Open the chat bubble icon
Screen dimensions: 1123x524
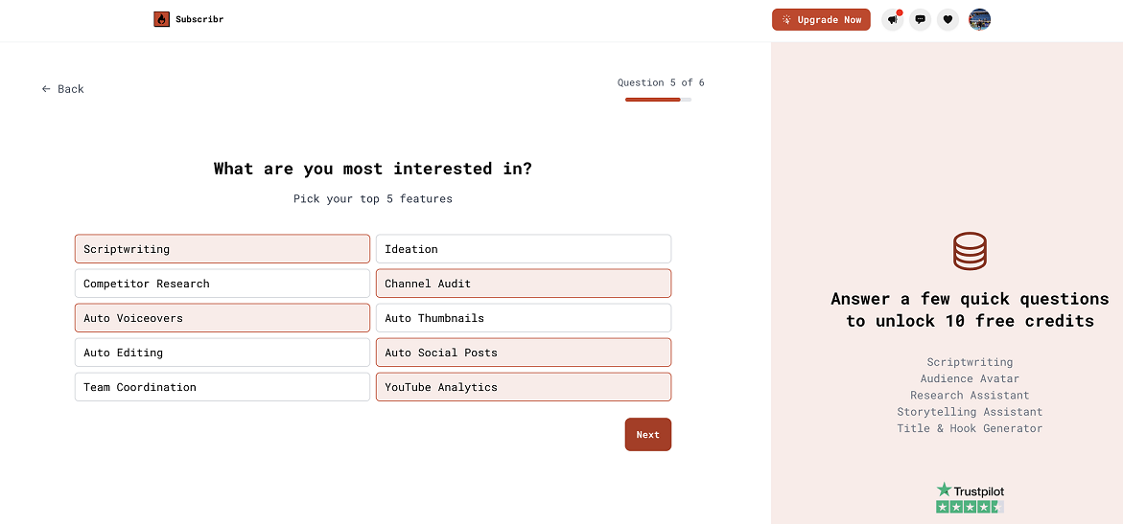click(921, 19)
